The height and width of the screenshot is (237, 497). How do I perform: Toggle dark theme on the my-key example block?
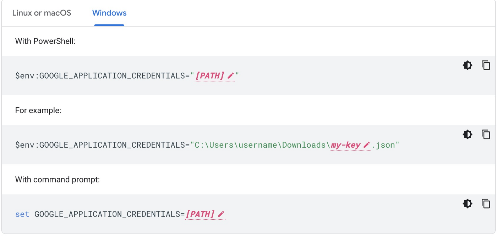click(x=468, y=134)
